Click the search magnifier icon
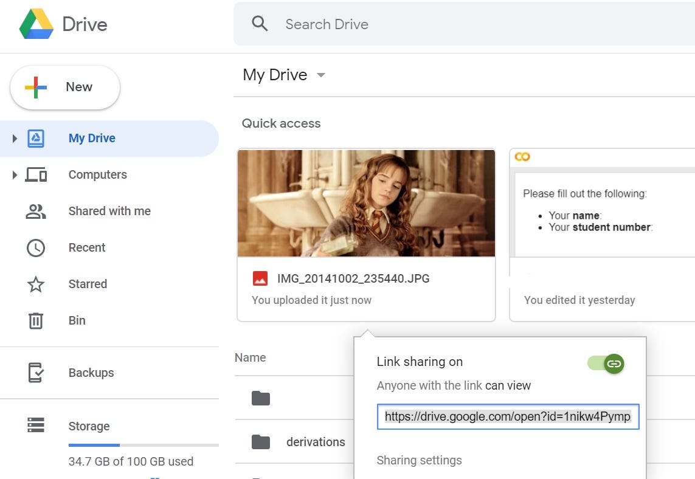The height and width of the screenshot is (479, 695). pos(260,24)
